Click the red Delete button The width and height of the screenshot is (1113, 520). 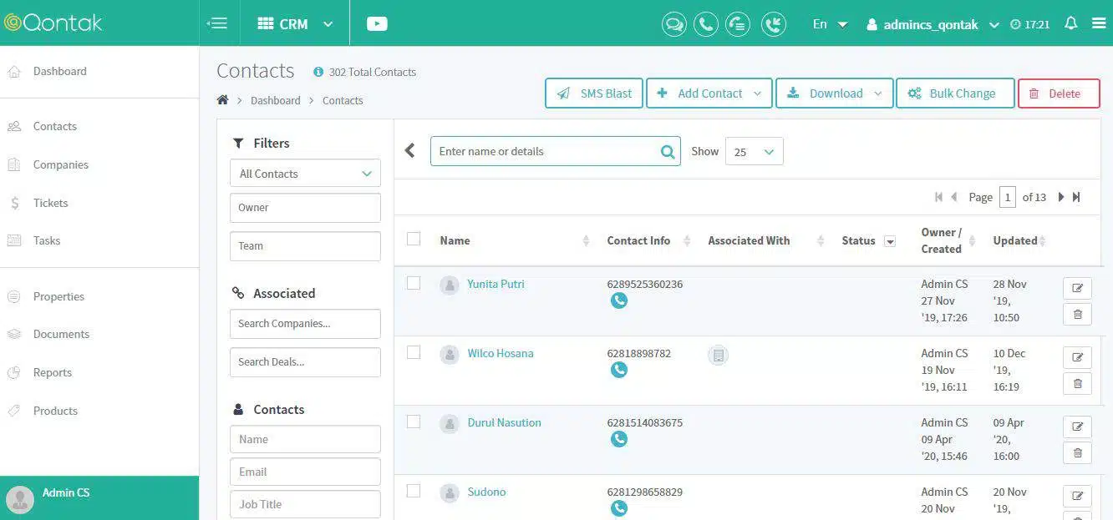[x=1059, y=93]
